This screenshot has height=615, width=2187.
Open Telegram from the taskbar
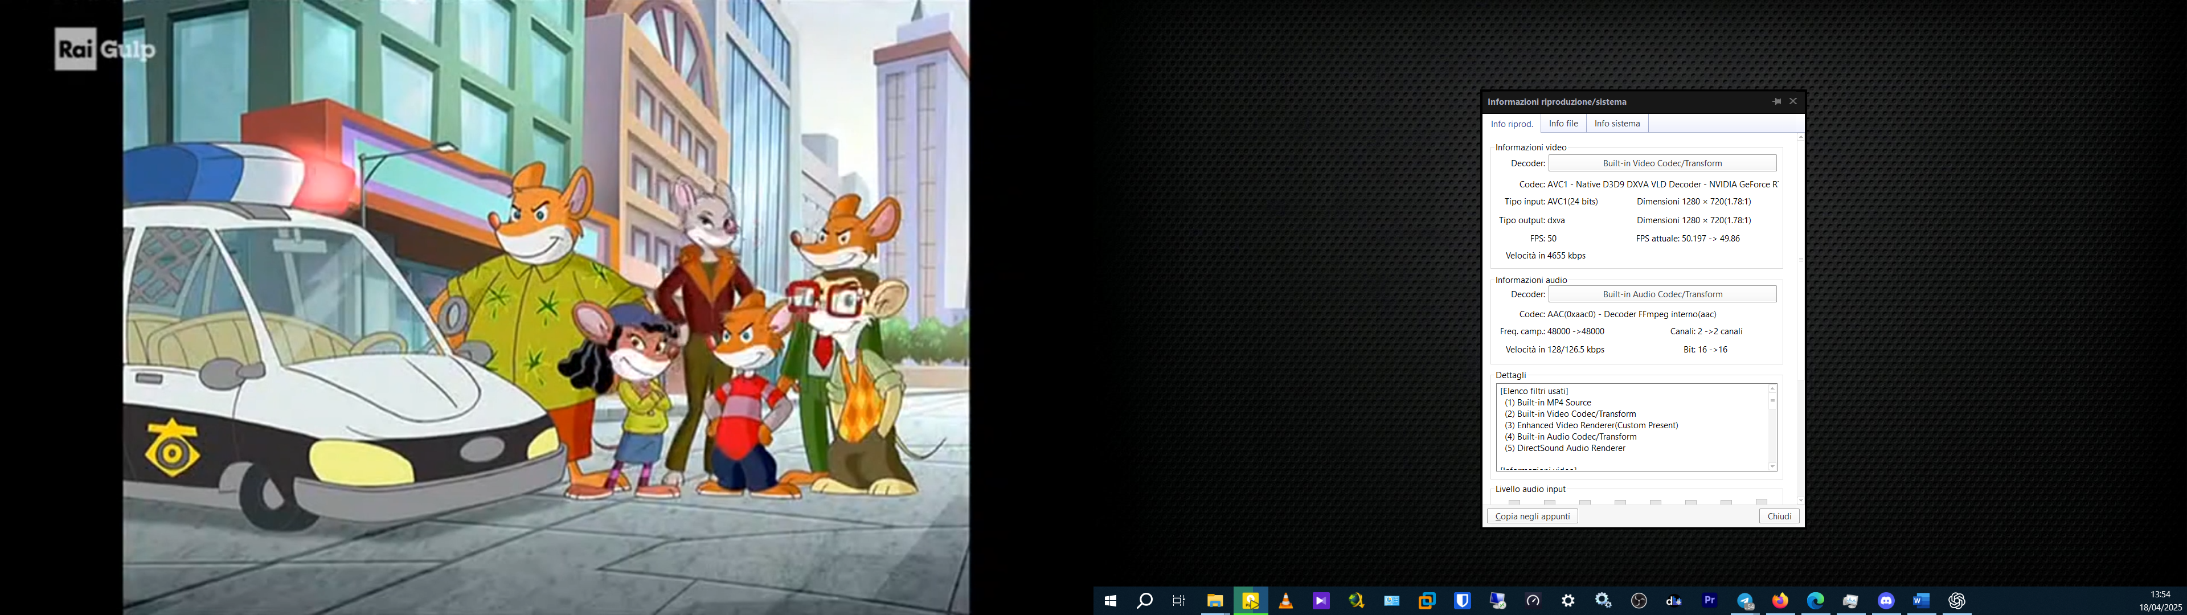(1744, 601)
